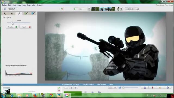Viewport: 174px width, 98px height.
Task: Rotate the photo counter-clockwise
Action: click(x=71, y=88)
